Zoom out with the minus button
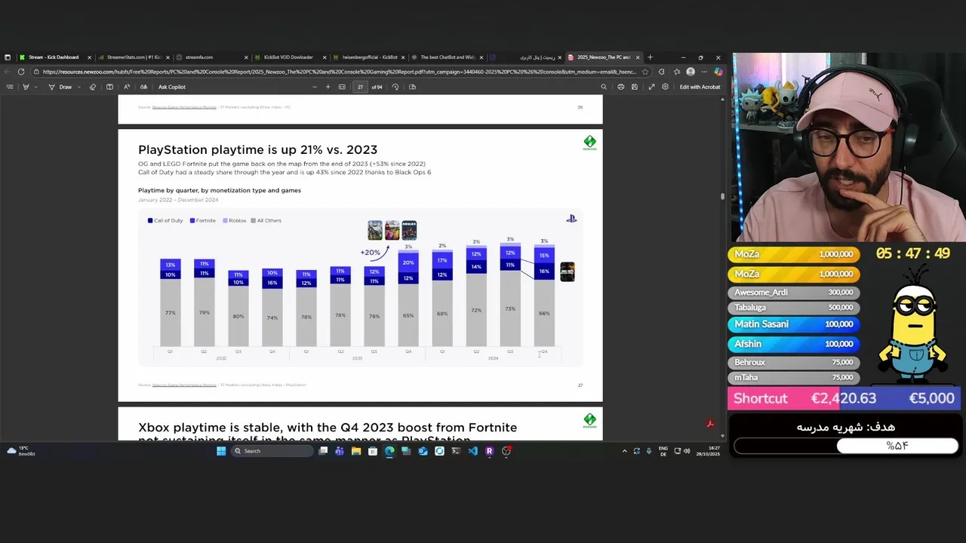Viewport: 966px width, 543px height. tap(315, 87)
